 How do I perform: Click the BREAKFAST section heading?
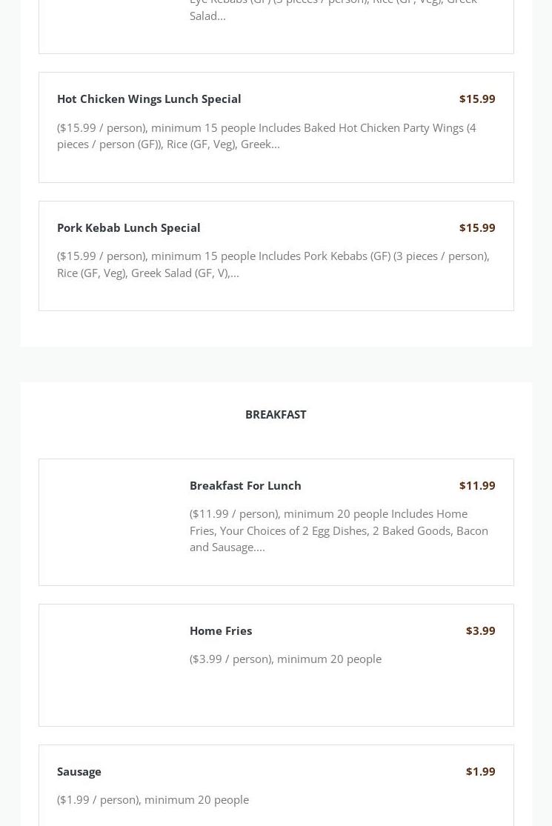(276, 414)
